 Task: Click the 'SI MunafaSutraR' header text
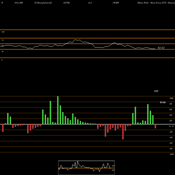coord(43,3)
